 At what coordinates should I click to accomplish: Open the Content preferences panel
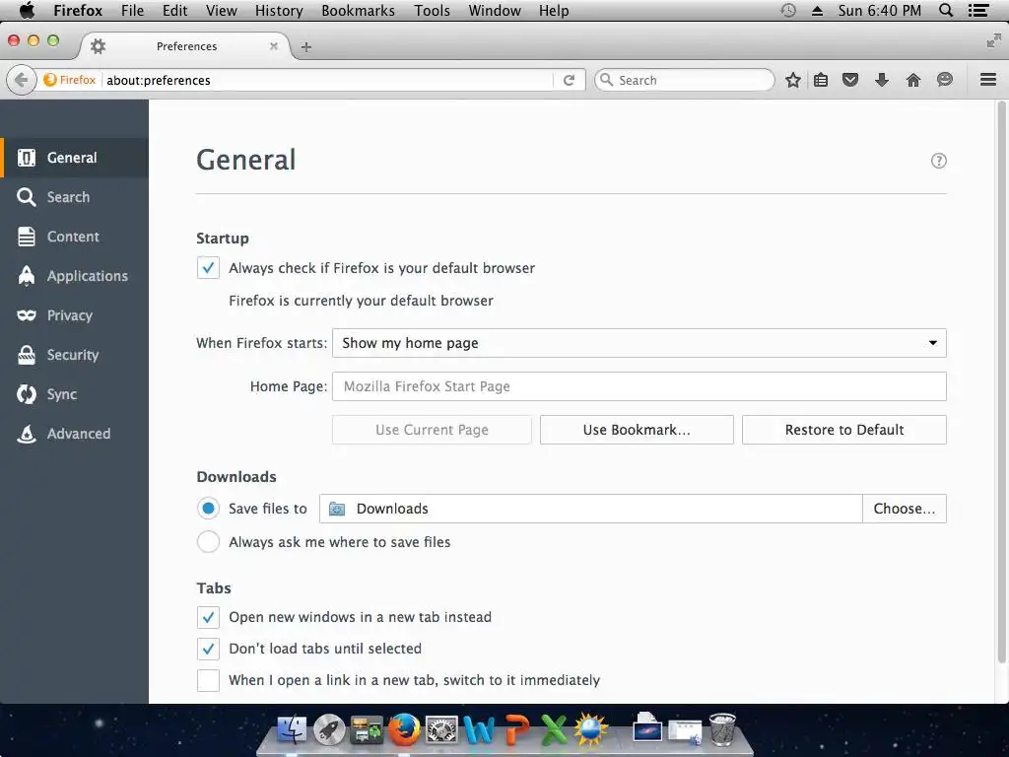(74, 237)
